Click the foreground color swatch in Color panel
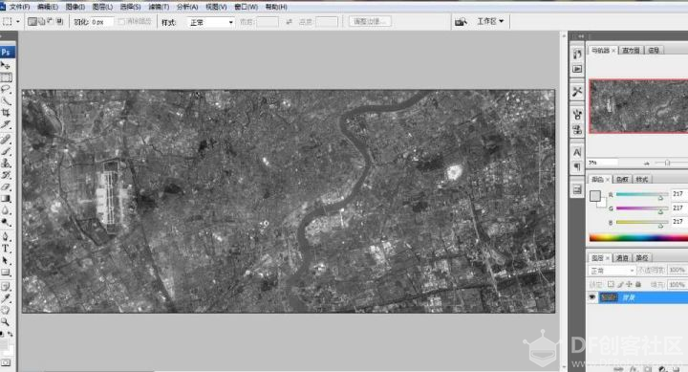Viewport: 688px width, 372px height. [x=595, y=196]
